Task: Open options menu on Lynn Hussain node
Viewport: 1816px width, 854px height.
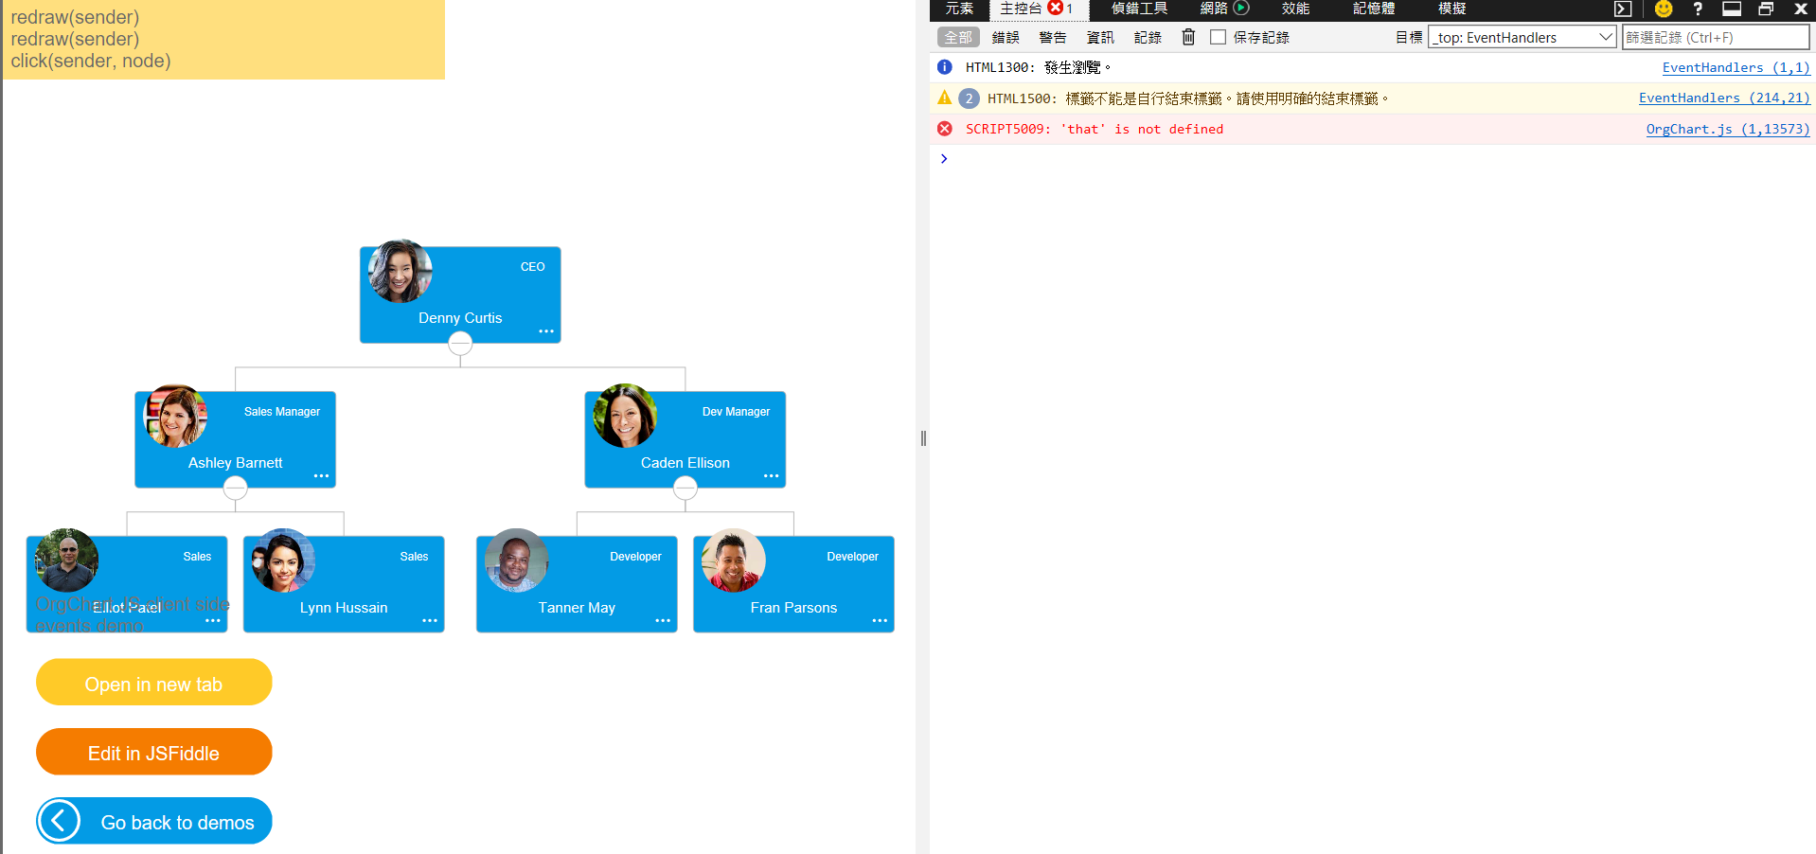Action: pyautogui.click(x=429, y=621)
